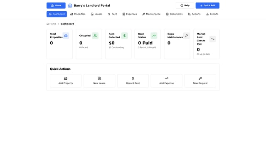Viewport: 266px width, 166px height.
Task: Click the Record Rent quick action
Action: click(x=133, y=81)
